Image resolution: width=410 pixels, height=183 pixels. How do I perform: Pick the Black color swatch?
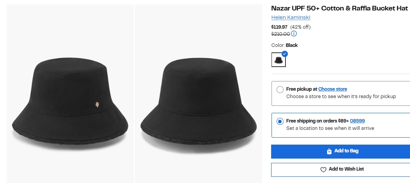point(278,60)
